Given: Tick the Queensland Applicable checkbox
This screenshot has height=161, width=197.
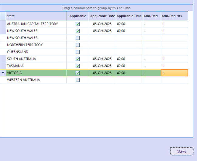Looking at the screenshot, I should (78, 52).
